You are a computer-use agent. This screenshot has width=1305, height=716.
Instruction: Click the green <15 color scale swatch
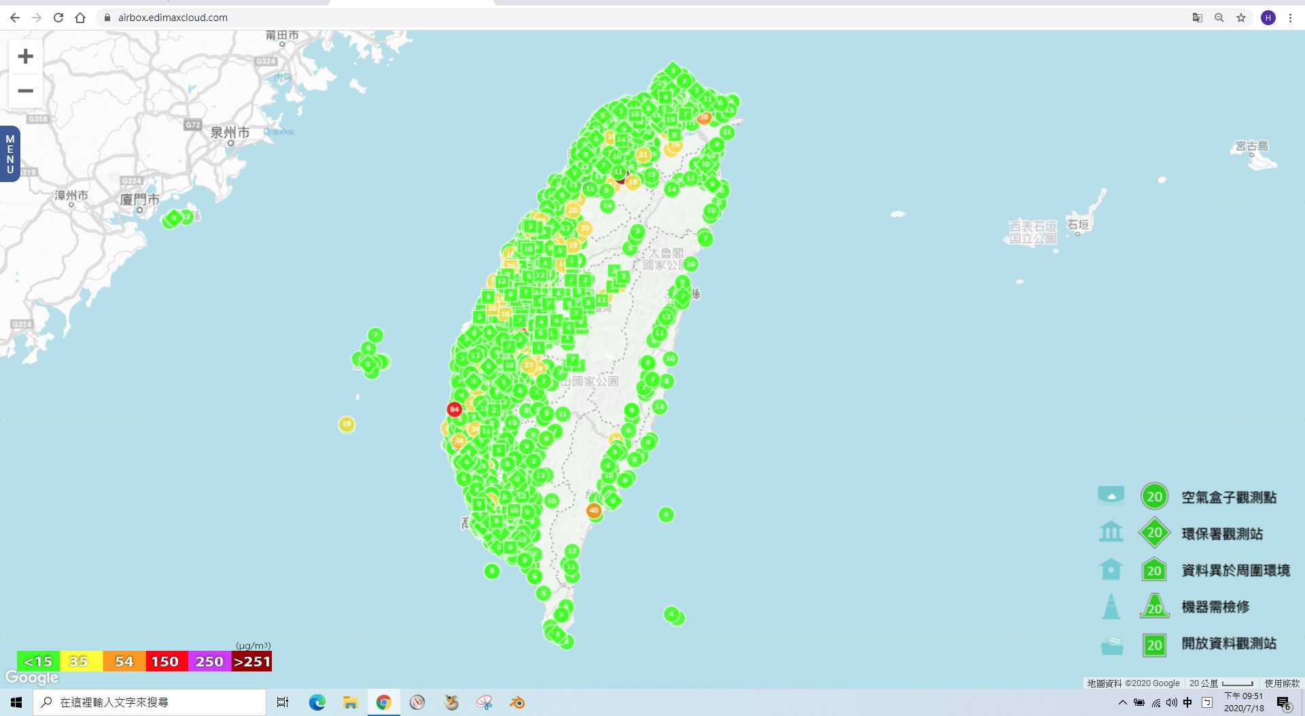click(38, 661)
